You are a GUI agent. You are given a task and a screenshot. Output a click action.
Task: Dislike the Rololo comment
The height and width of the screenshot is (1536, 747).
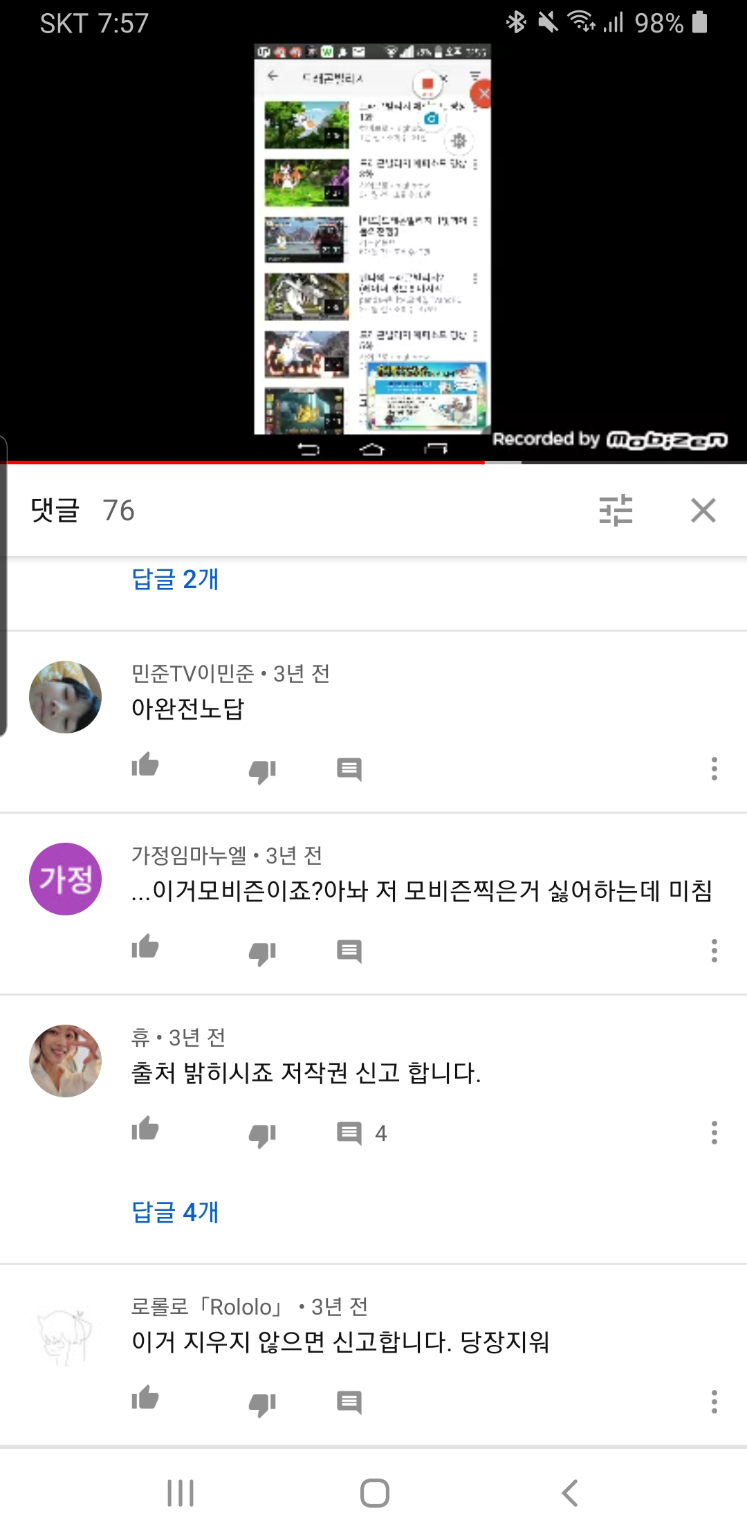[x=262, y=1402]
